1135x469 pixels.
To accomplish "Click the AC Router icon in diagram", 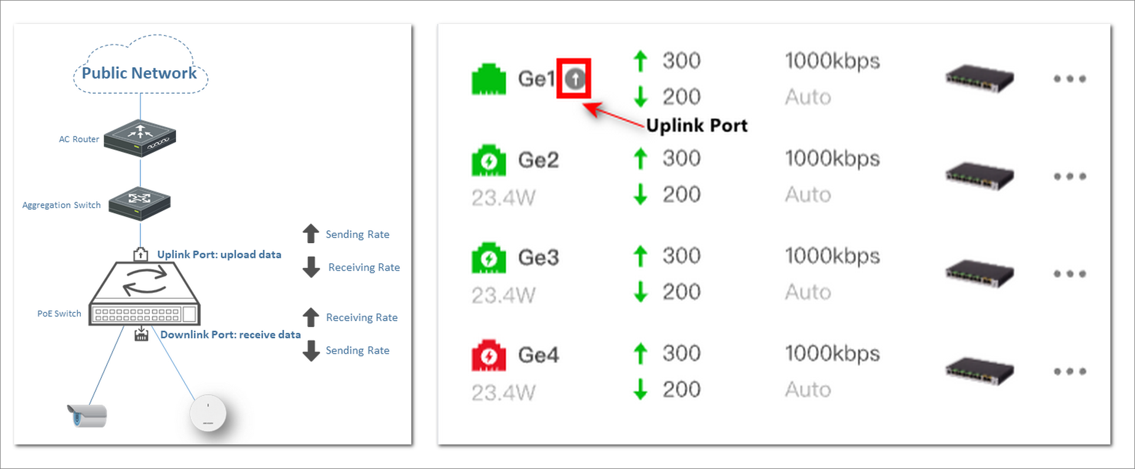I will click(140, 138).
